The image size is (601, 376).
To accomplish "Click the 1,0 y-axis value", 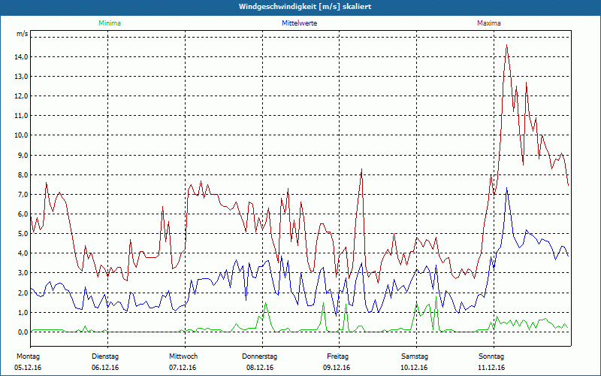I will tap(23, 312).
